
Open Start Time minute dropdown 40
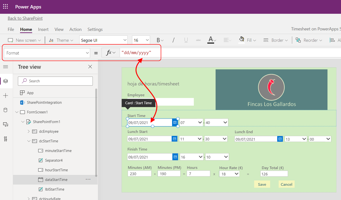[x=216, y=122]
